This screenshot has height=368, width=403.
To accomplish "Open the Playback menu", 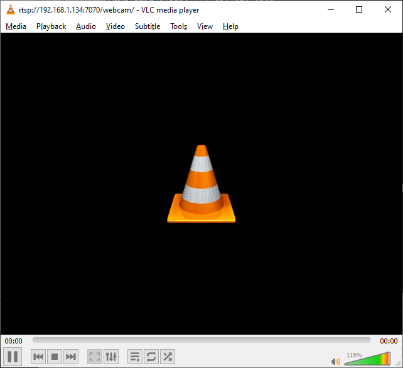I will click(x=51, y=26).
